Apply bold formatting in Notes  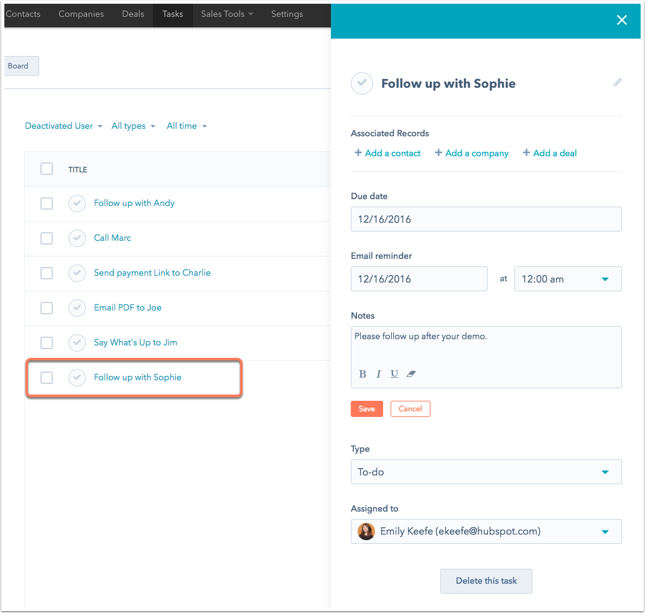[x=363, y=374]
